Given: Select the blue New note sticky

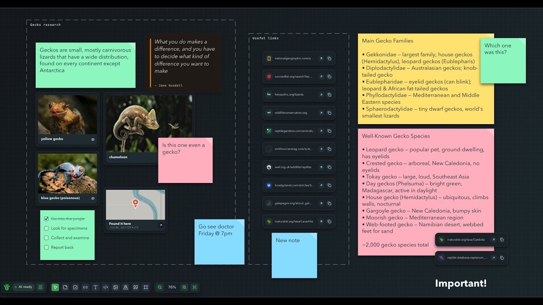Looking at the screenshot, I should point(294,255).
